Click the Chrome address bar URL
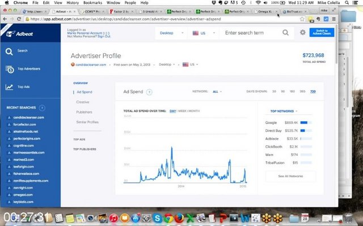This screenshot has width=363, height=226. 125,19
